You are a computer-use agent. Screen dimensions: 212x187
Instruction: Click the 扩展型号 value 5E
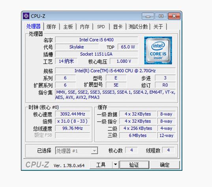116,85
